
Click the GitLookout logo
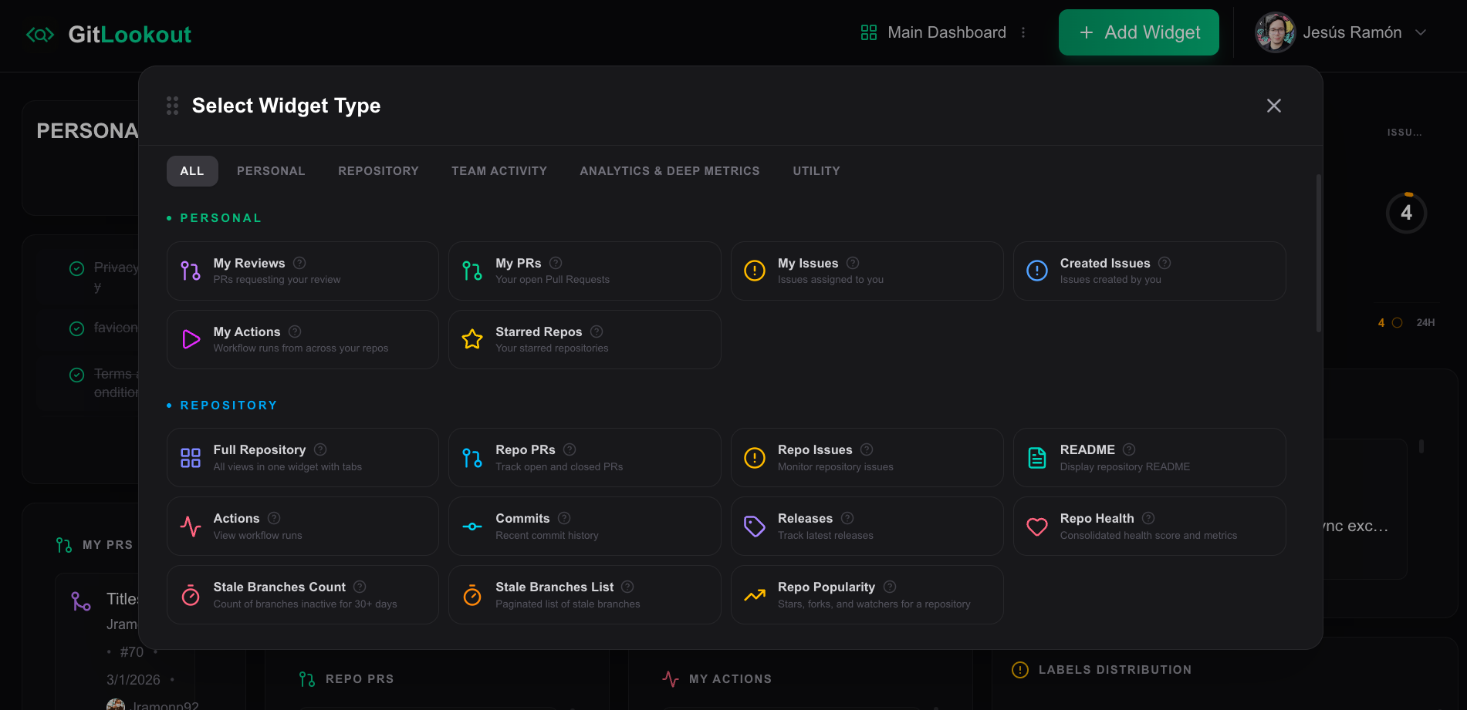109,35
